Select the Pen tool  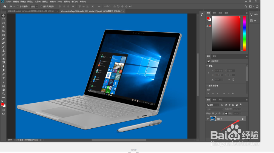click(x=3, y=74)
